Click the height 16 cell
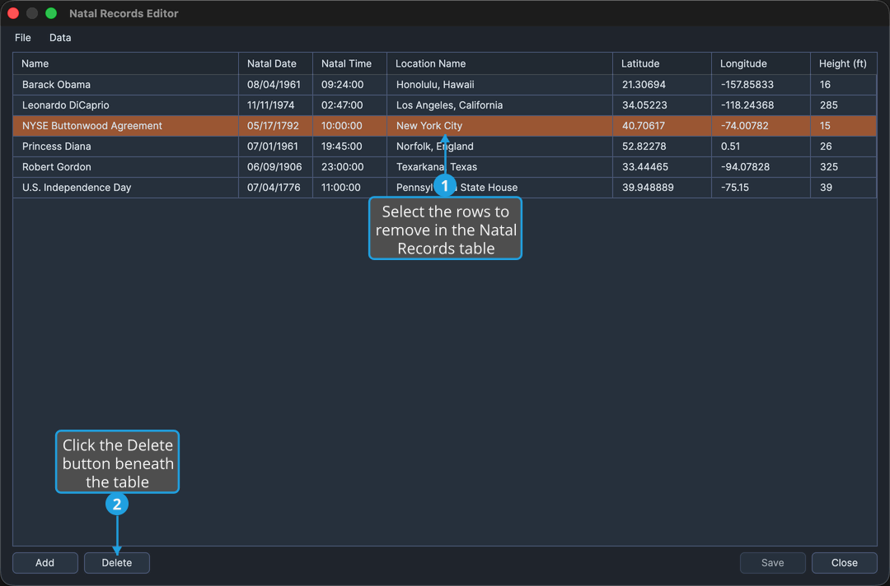890x586 pixels. (x=844, y=85)
